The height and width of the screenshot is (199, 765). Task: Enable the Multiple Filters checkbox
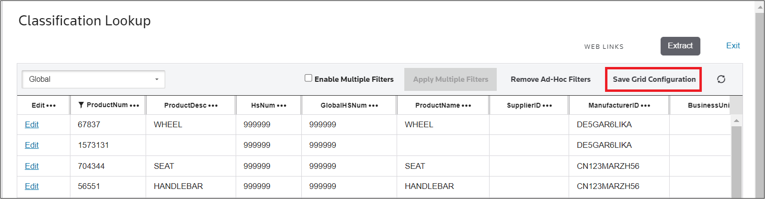[308, 78]
